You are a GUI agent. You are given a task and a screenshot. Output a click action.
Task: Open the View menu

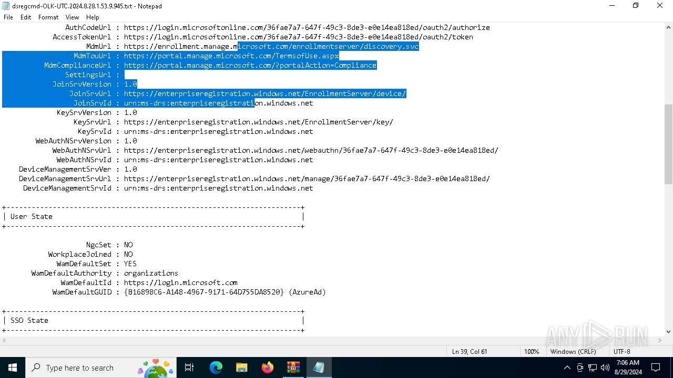(73, 17)
